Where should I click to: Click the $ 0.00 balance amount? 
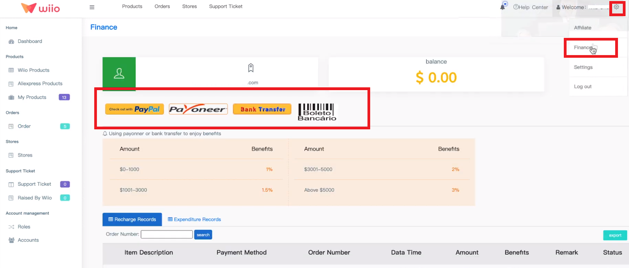tap(436, 78)
